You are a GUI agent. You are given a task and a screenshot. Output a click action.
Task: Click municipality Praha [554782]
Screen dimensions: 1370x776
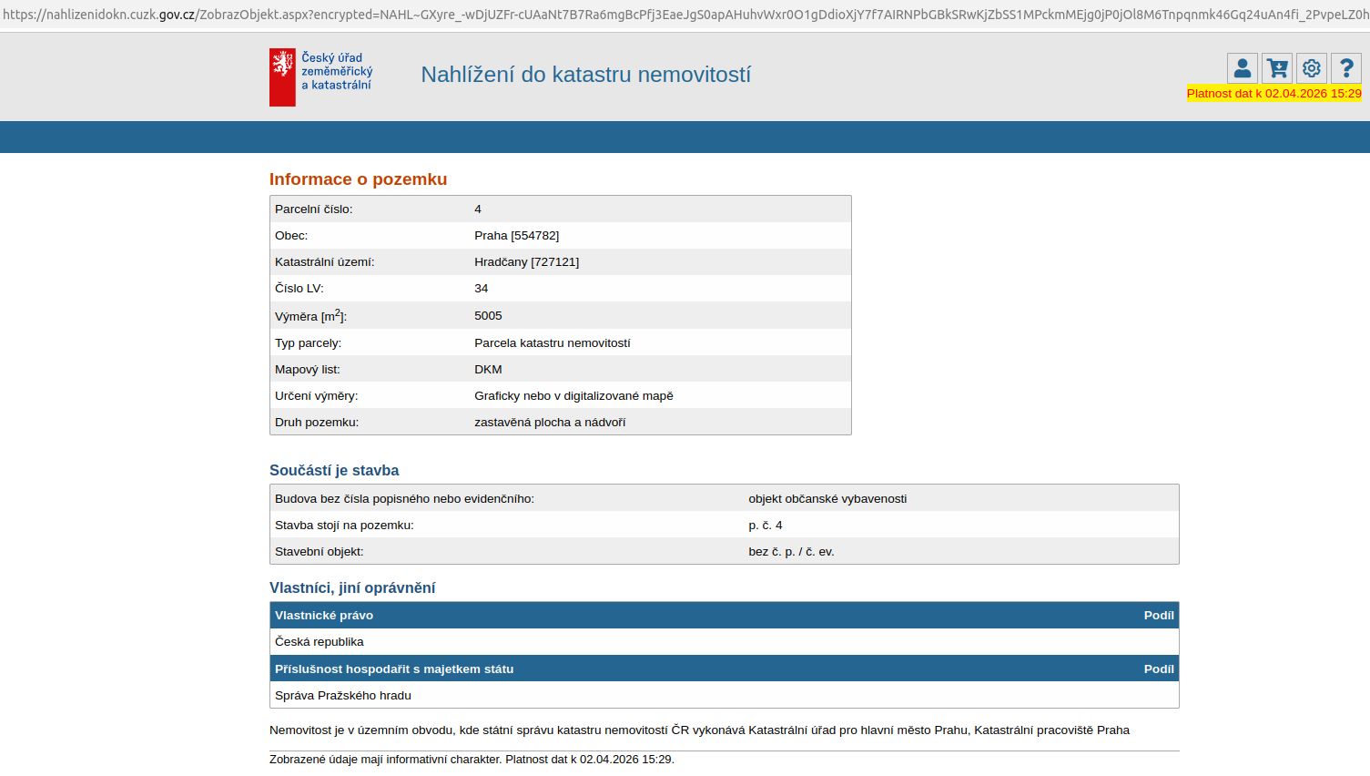tap(516, 236)
